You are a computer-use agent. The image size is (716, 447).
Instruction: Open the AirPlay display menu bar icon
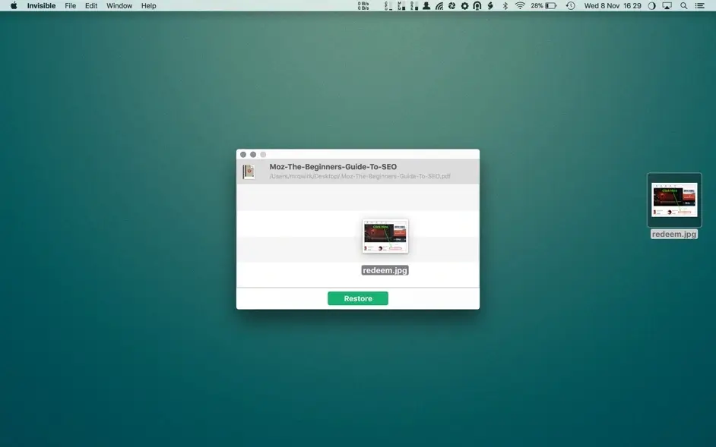coord(667,6)
